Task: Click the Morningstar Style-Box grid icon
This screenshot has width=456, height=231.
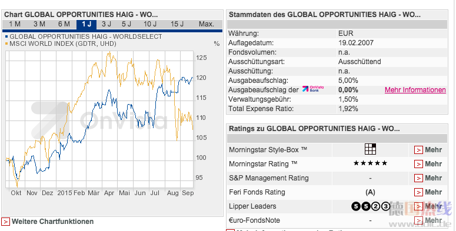Action: (x=370, y=149)
